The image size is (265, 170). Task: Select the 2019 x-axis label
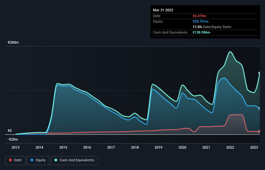tap(158, 147)
